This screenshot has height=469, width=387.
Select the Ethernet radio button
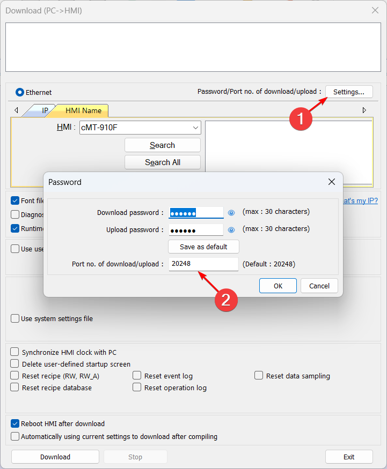click(20, 92)
